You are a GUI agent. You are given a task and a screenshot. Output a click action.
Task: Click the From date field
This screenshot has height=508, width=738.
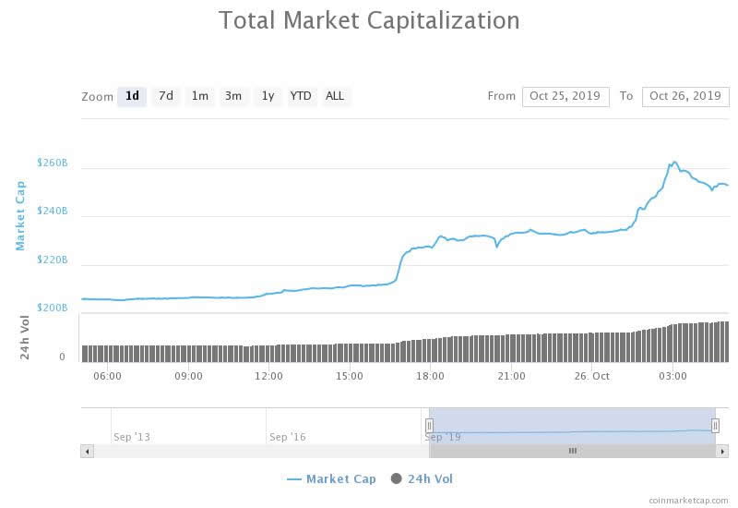tap(565, 96)
